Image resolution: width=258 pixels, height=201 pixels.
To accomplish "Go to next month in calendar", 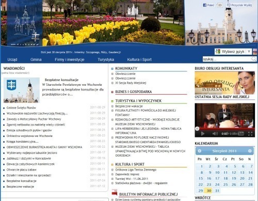I will (x=250, y=151).
